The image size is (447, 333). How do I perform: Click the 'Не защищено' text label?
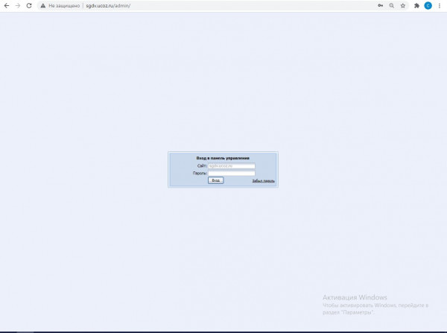click(64, 5)
